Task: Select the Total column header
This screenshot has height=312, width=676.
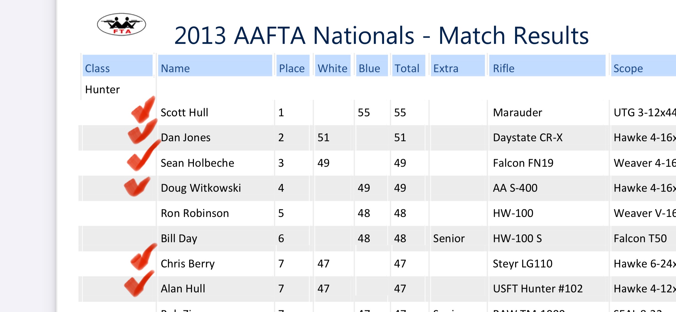Action: 408,65
